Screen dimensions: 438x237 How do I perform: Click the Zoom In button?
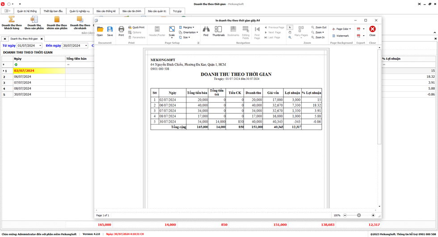(318, 37)
